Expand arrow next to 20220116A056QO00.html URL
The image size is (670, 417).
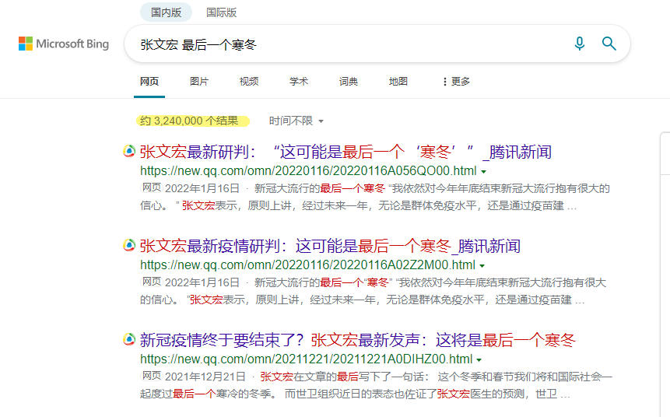coord(484,172)
